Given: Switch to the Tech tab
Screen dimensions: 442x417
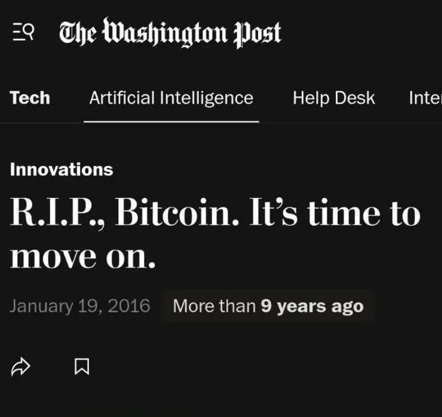Looking at the screenshot, I should coord(30,98).
